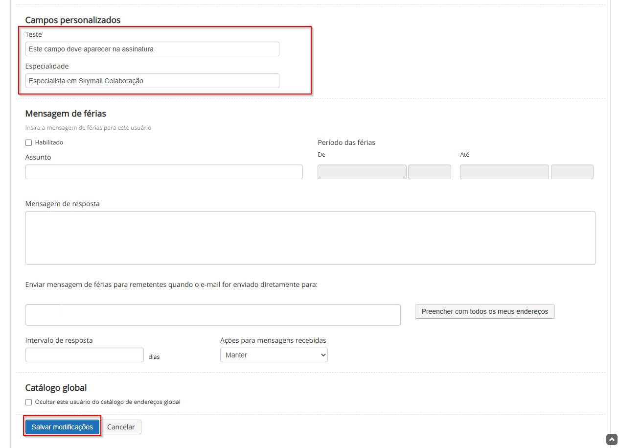Open the Ações para mensagens recebidas dropdown
The height and width of the screenshot is (448, 619).
(274, 355)
